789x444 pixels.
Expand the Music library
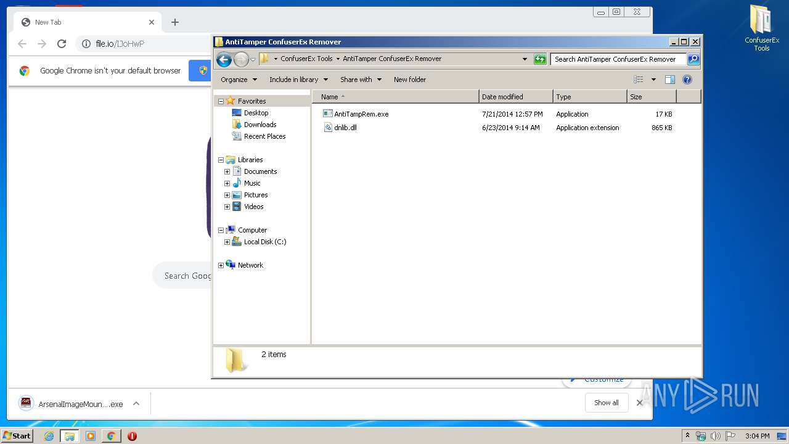[227, 183]
